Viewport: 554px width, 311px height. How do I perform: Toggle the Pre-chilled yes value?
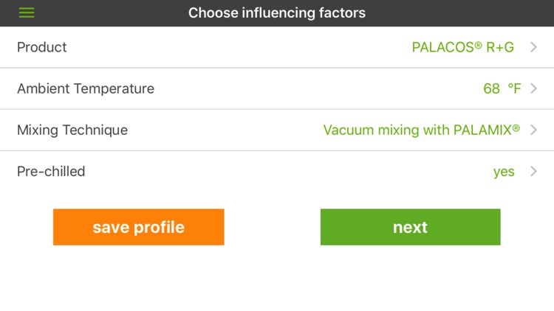504,172
